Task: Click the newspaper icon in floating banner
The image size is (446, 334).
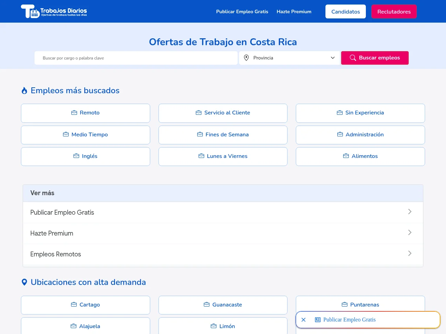Action: [x=318, y=320]
